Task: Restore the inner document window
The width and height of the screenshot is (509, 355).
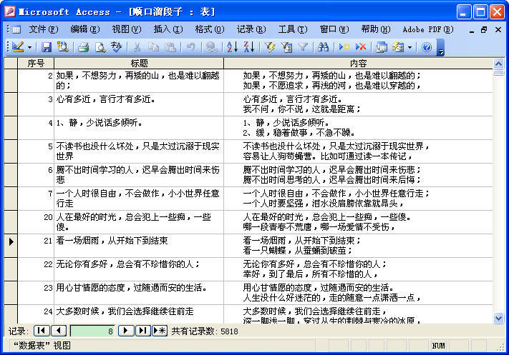Action: [484, 30]
